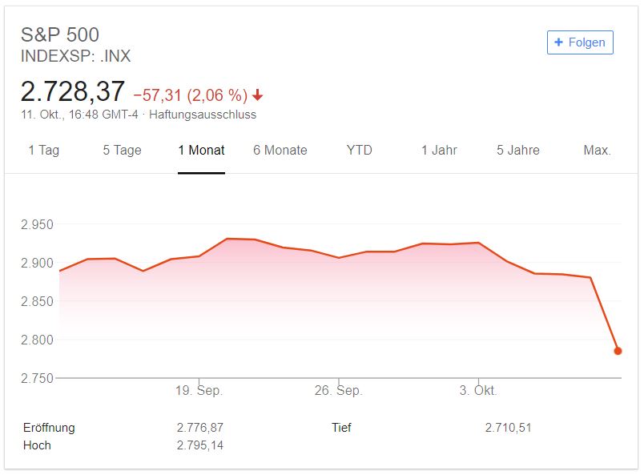Click the INDEXSP: .INX ticker label

point(75,56)
